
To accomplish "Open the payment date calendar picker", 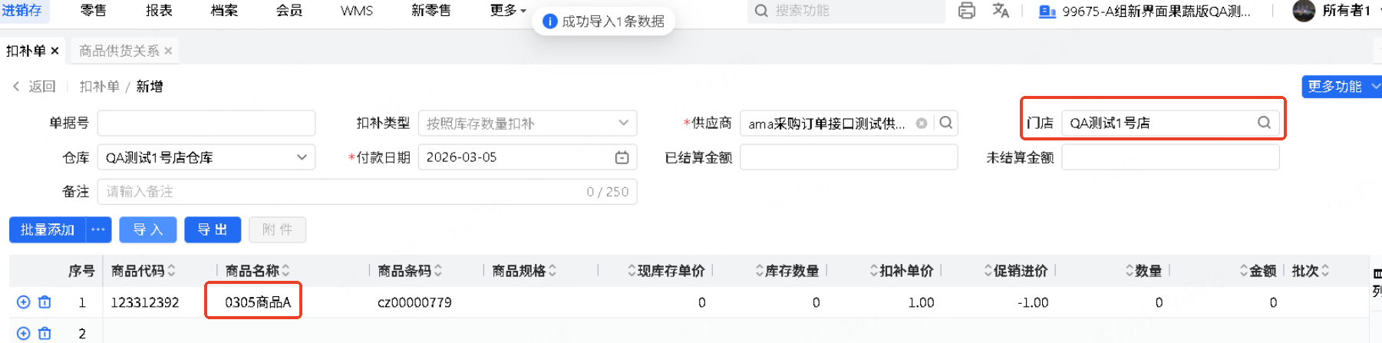I will [622, 157].
